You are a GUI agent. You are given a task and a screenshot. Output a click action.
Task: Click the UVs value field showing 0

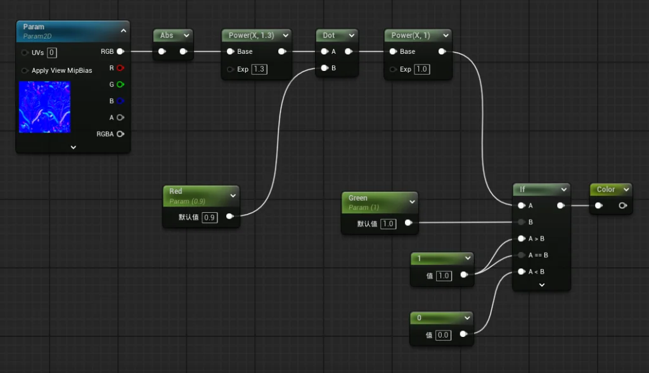coord(52,53)
